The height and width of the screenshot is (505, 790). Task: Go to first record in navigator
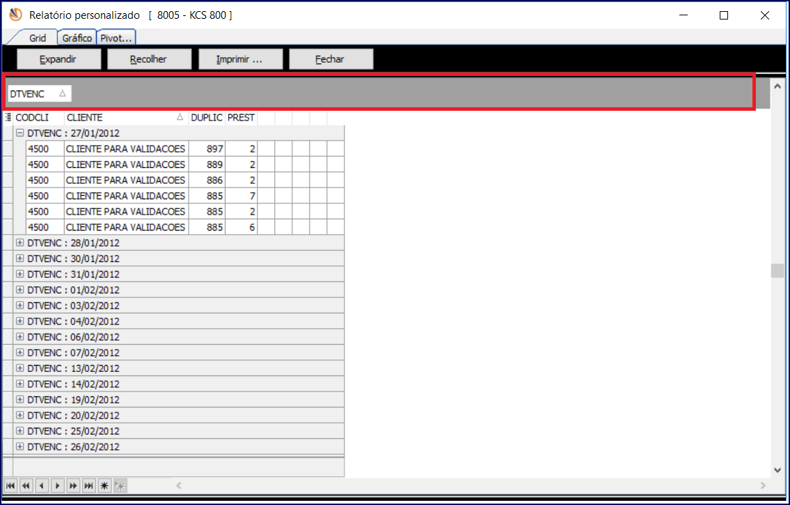click(10, 486)
